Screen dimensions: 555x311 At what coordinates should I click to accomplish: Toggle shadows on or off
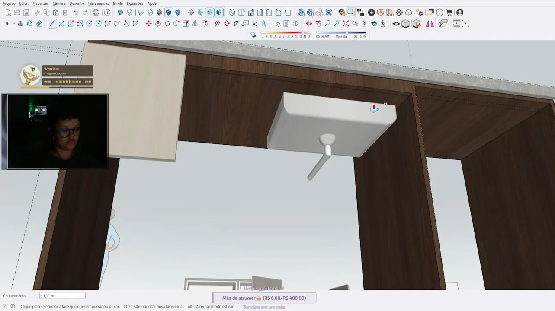point(253,35)
